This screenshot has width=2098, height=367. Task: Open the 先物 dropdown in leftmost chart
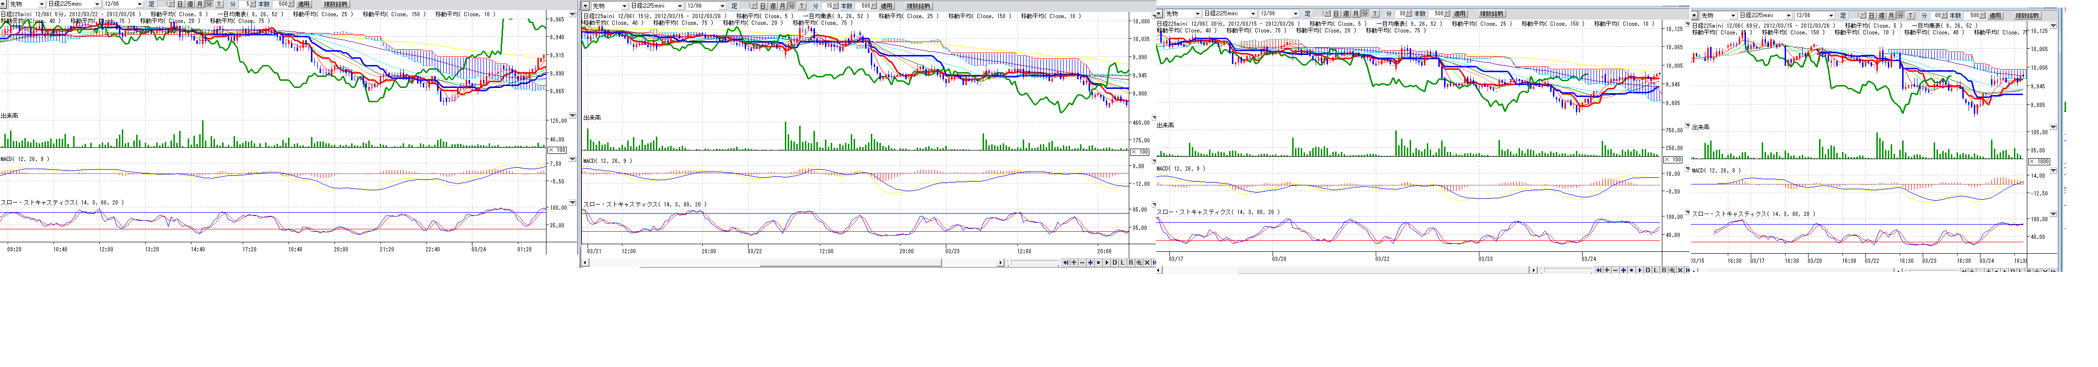point(42,4)
